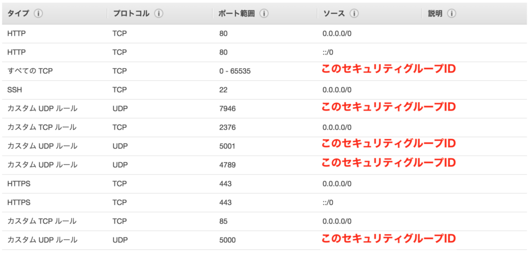Open the info icon next to ポート範囲

pyautogui.click(x=263, y=14)
